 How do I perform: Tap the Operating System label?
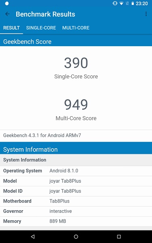[x=23, y=171]
